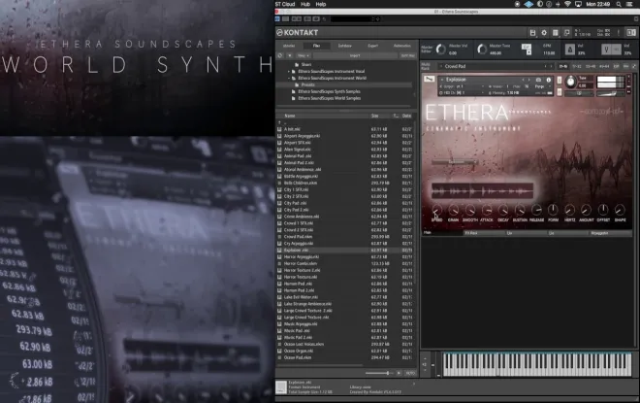Click the Master Vol knob

(441, 50)
